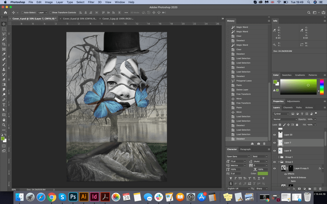The image size is (327, 204).
Task: Select the Horizontal Type tool
Action: pos(4,105)
